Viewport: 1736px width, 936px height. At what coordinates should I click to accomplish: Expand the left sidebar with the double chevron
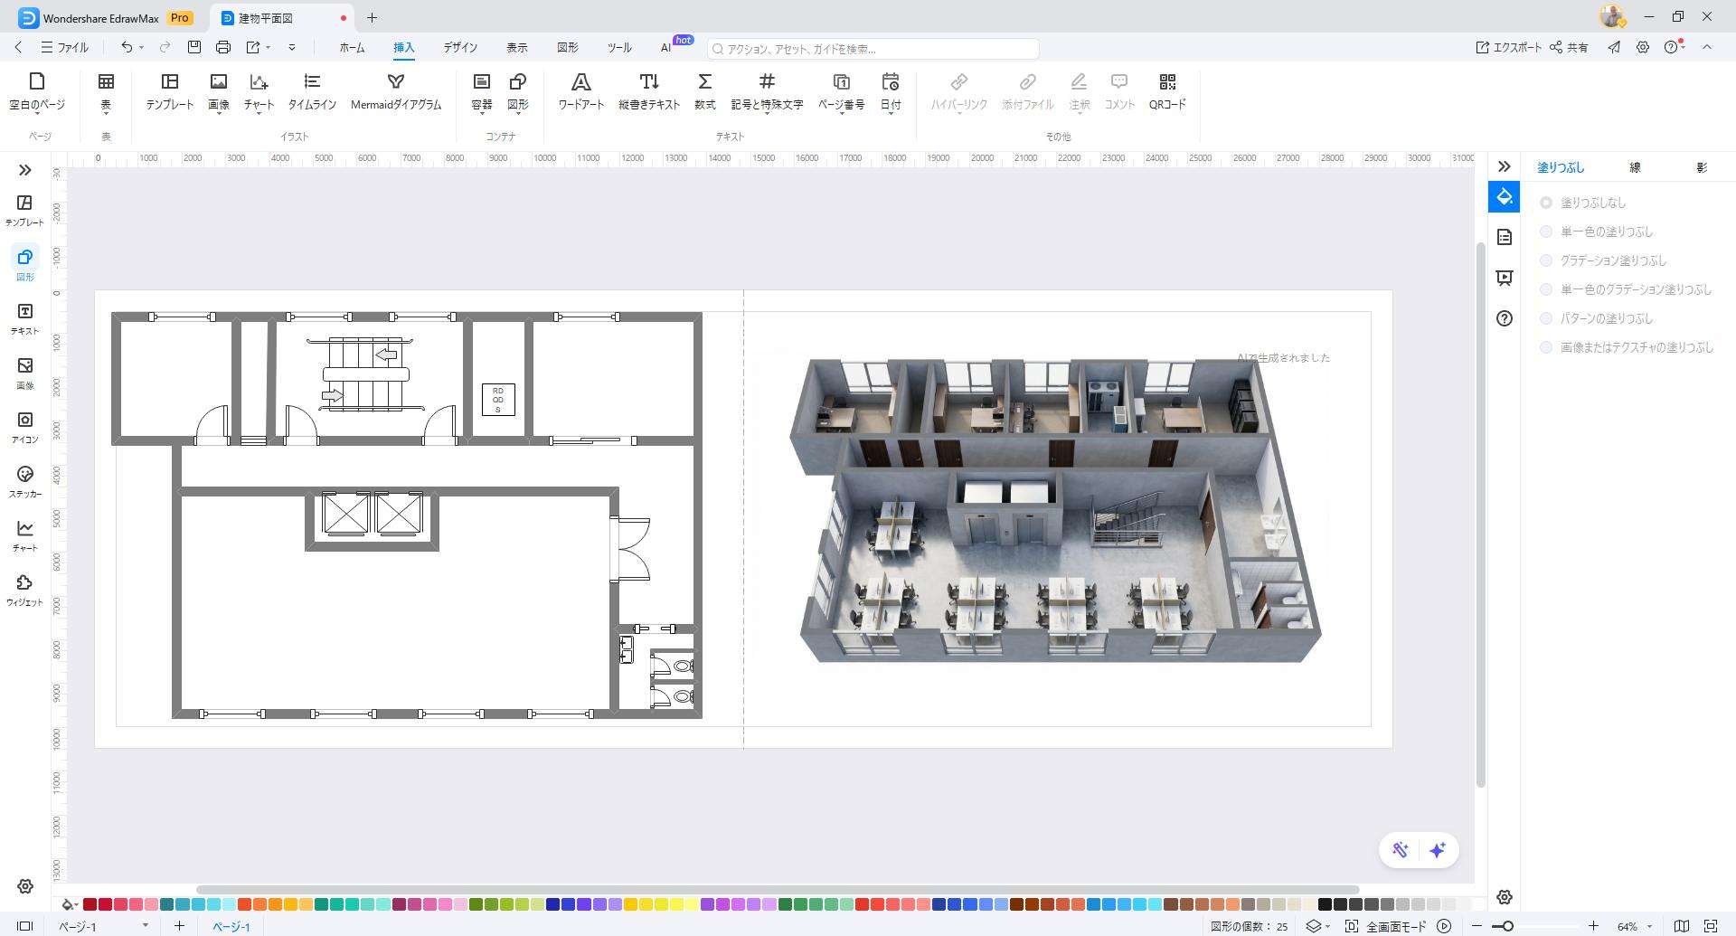point(25,170)
